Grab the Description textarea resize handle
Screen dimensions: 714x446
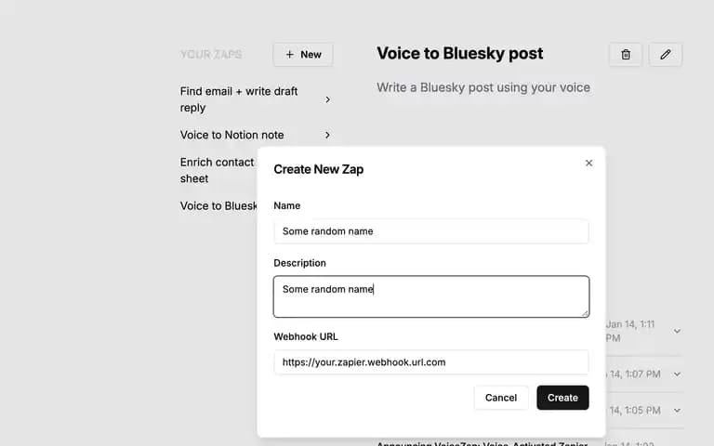point(585,313)
